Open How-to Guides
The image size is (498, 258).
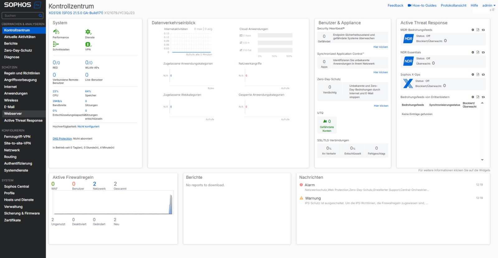tap(422, 5)
